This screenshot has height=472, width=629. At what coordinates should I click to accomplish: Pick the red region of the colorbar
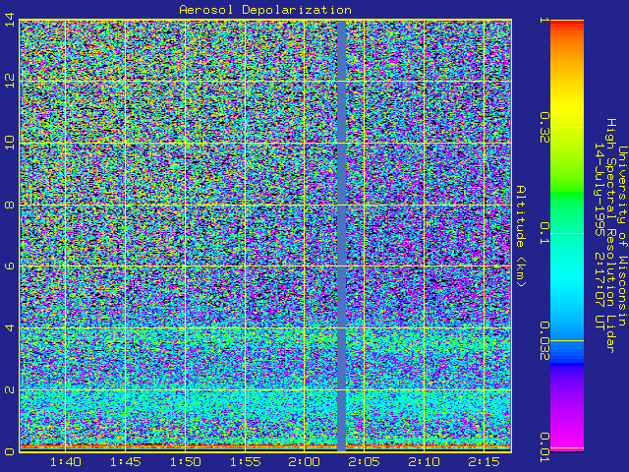click(x=567, y=24)
